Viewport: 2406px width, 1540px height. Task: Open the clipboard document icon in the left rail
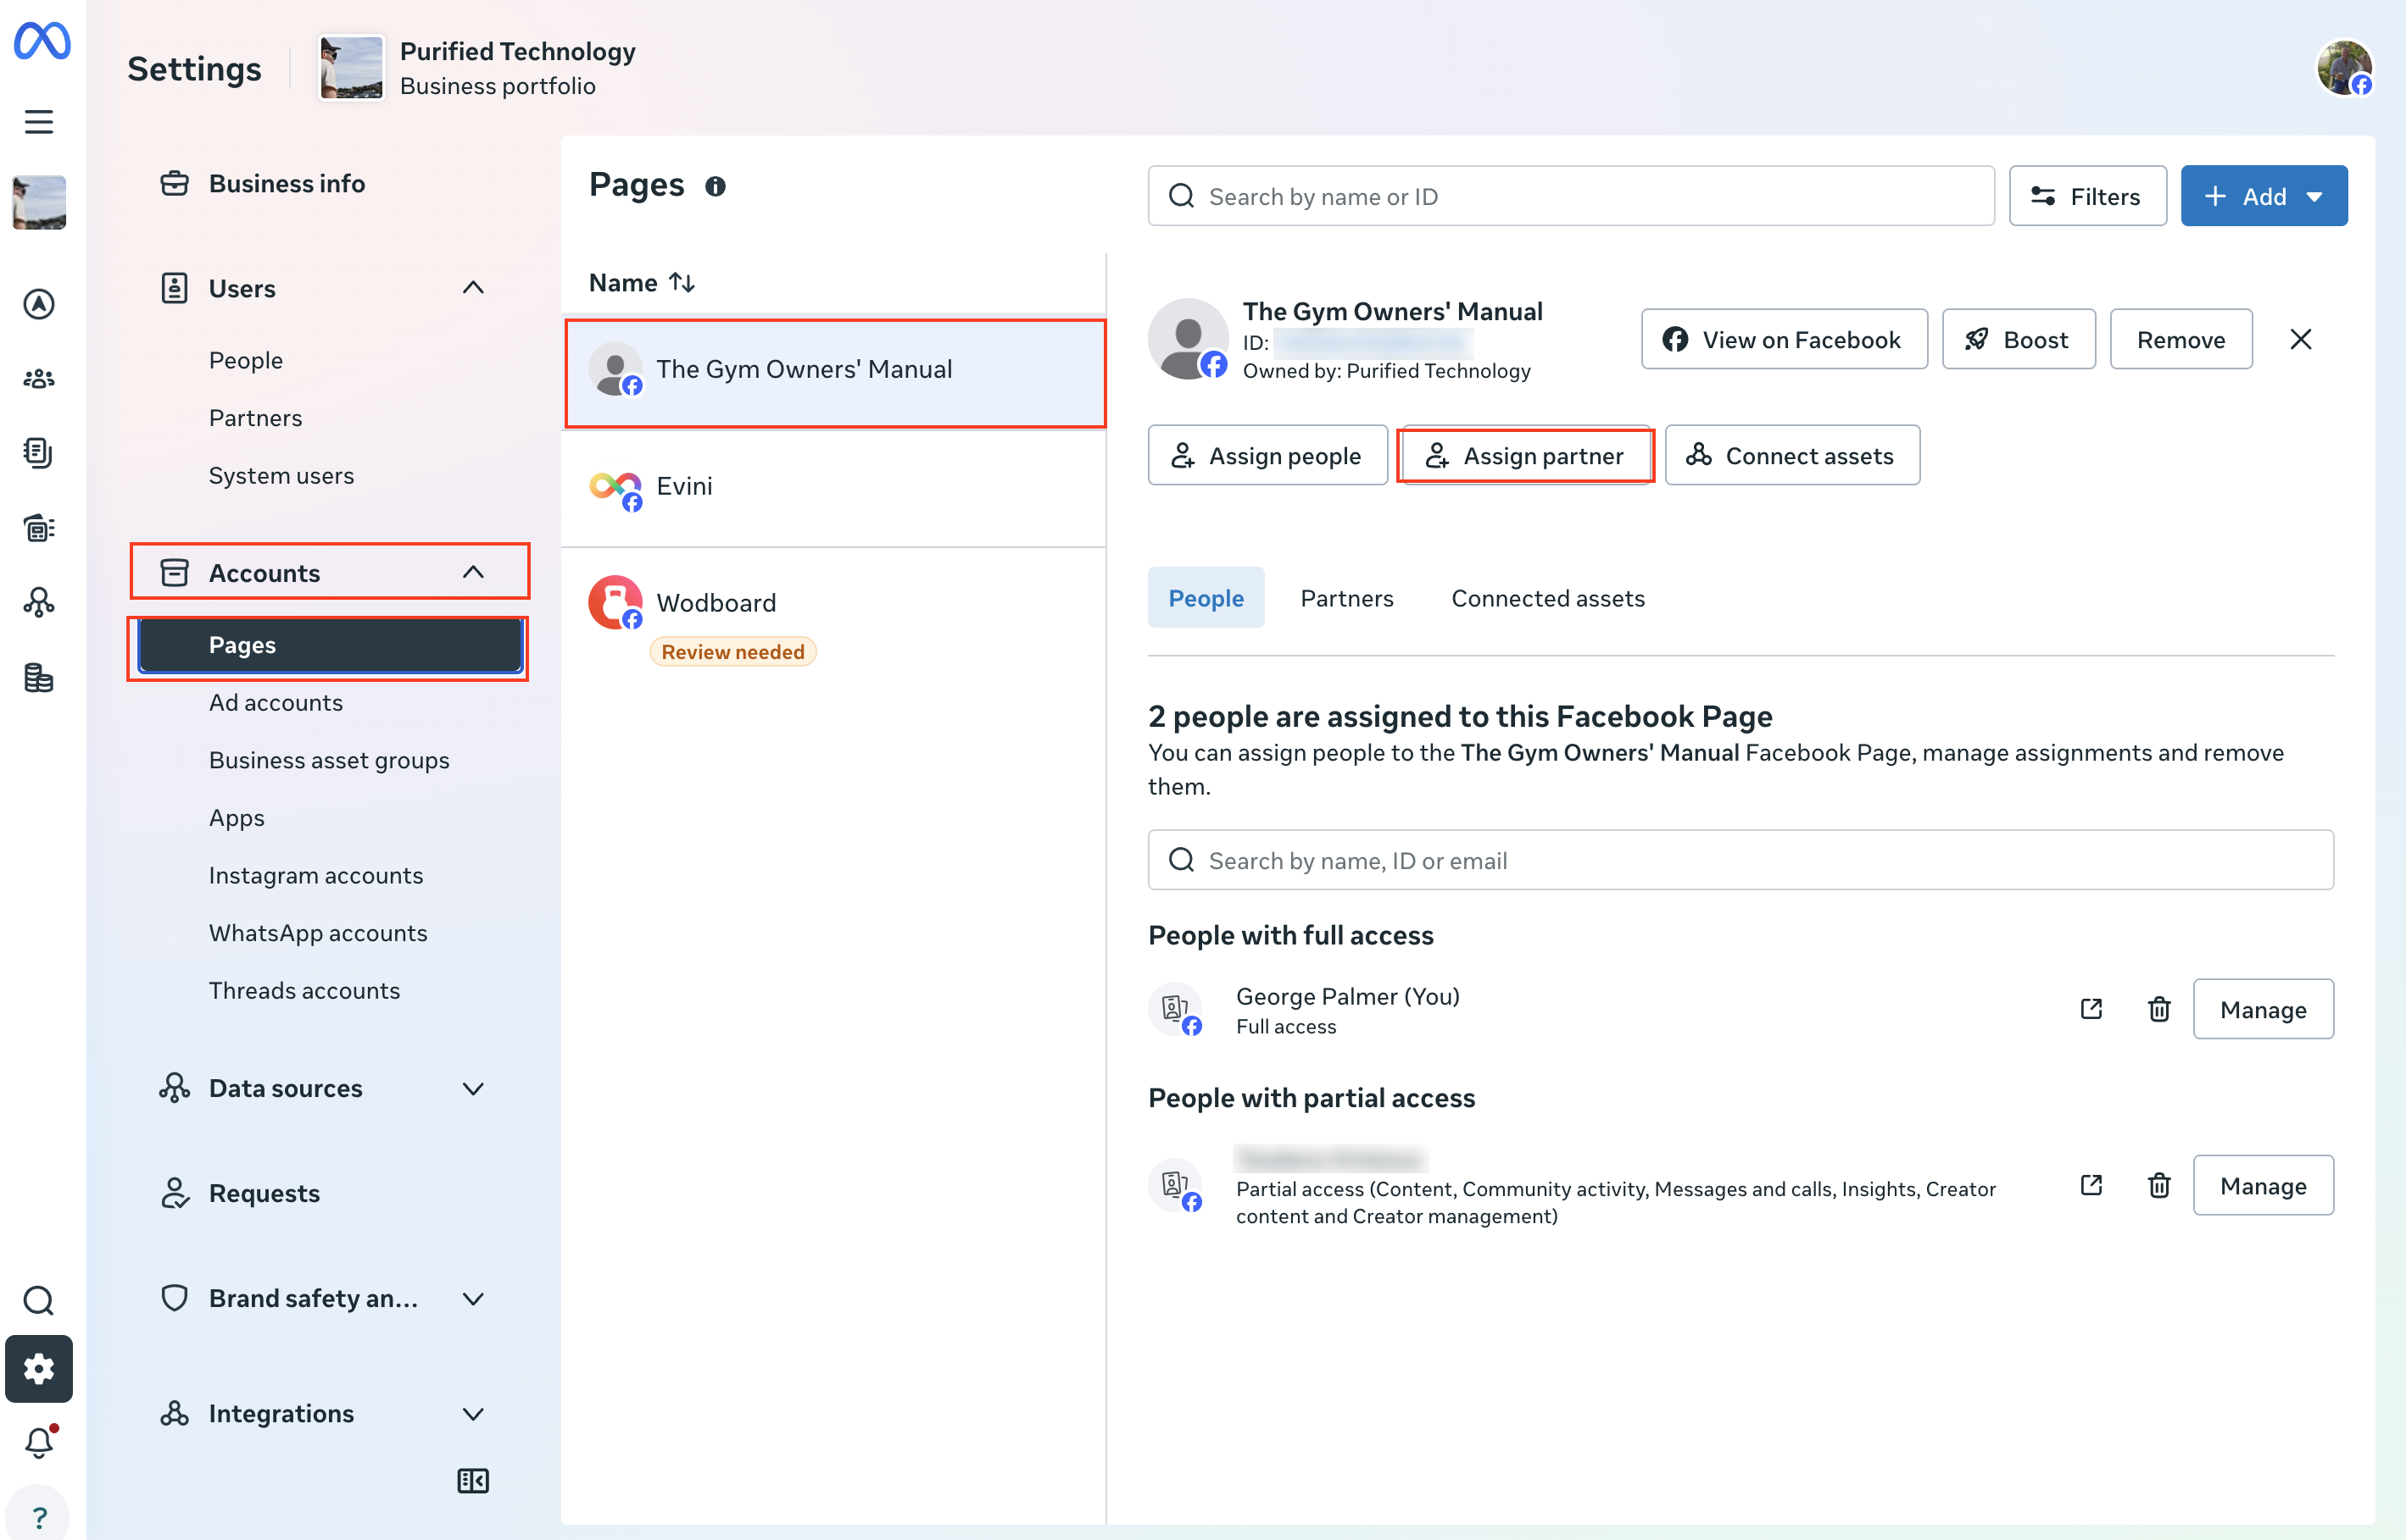click(x=39, y=453)
